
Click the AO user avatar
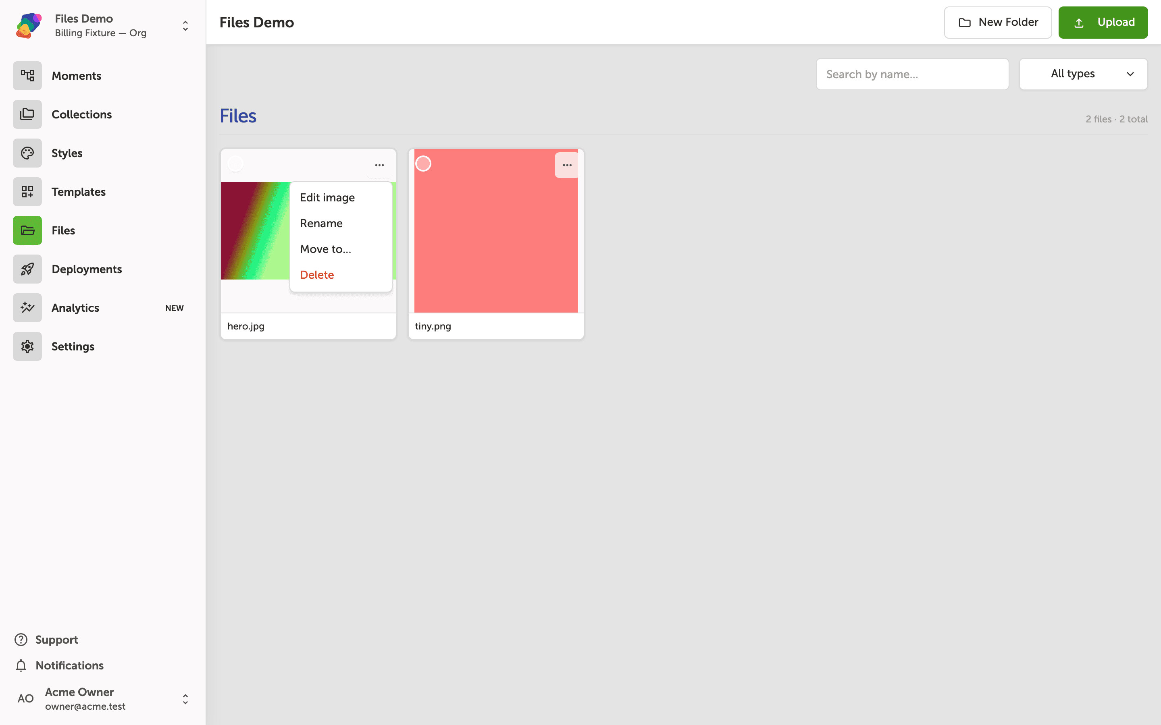(25, 699)
